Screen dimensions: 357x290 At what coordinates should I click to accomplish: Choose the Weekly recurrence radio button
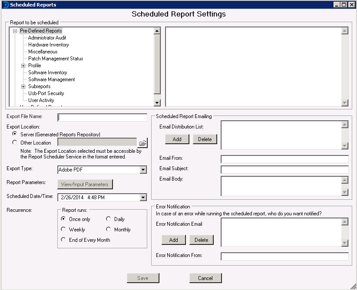(x=63, y=230)
